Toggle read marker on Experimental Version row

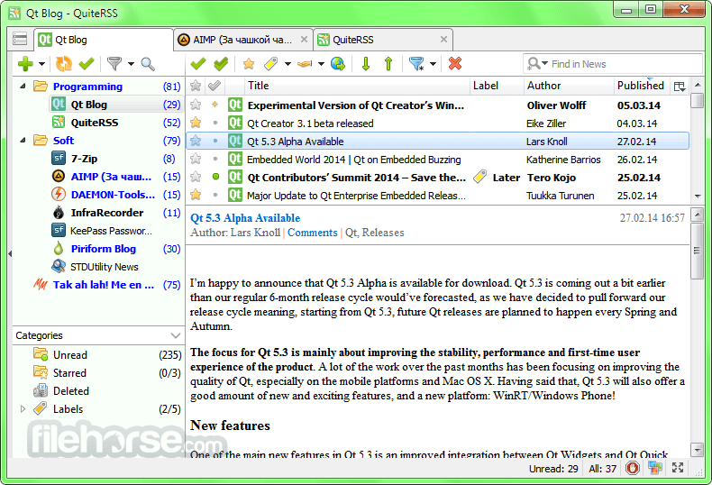click(x=215, y=105)
